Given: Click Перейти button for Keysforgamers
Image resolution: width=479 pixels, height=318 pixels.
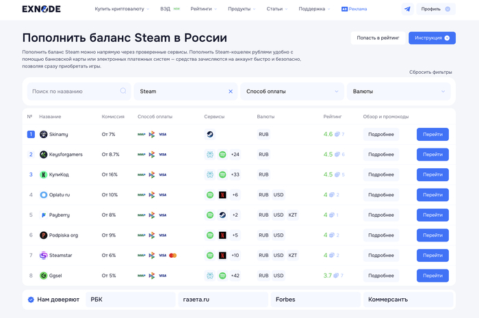Looking at the screenshot, I should 432,155.
